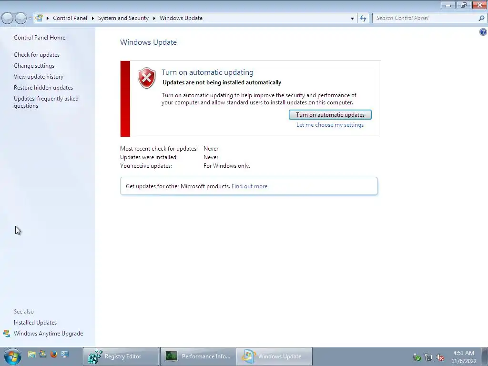Viewport: 488px width, 366px height.
Task: Expand the arrow before the Control Panel breadcrumb
Action: [48, 18]
